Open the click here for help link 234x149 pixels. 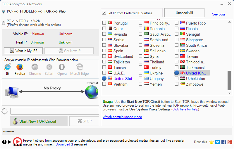[185, 109]
